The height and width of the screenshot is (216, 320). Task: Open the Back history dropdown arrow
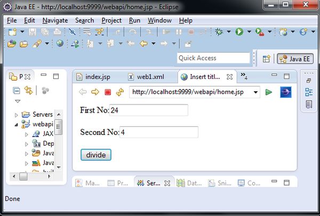pyautogui.click(x=154, y=44)
